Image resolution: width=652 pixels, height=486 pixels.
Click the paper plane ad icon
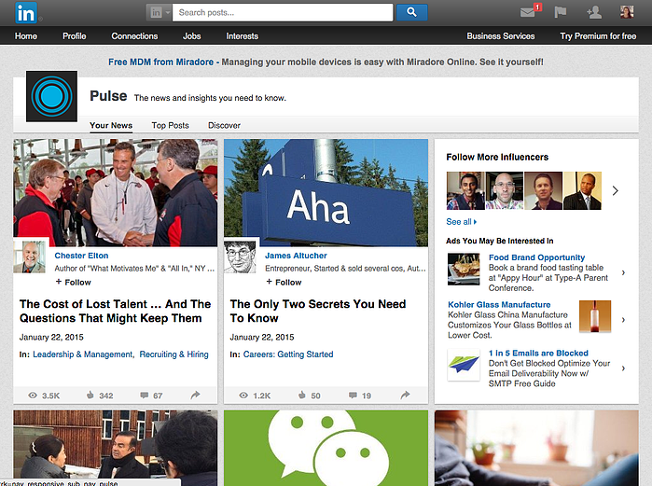464,365
